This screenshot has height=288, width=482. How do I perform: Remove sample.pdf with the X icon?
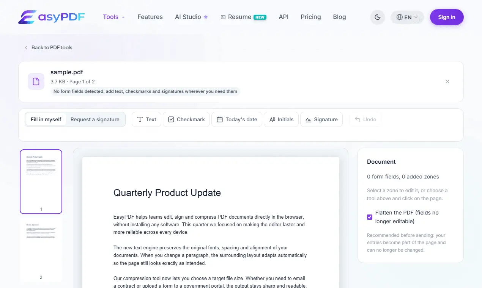[447, 81]
